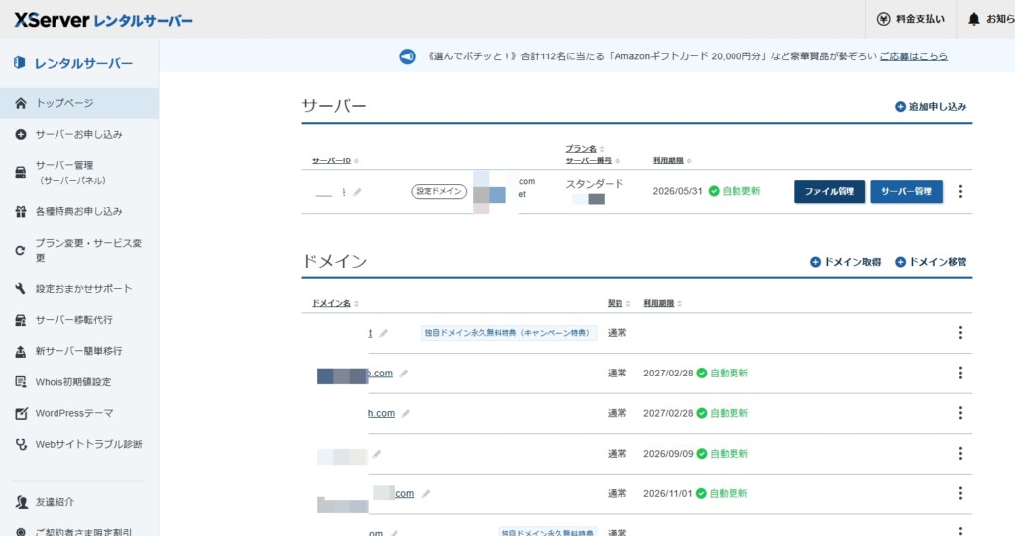
Task: Open 友達紹介 sidebar item
Action: [x=79, y=502]
